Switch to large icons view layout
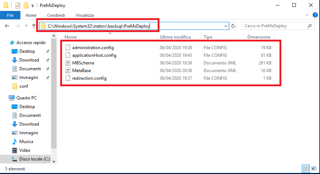The height and width of the screenshot is (174, 320). [x=314, y=169]
